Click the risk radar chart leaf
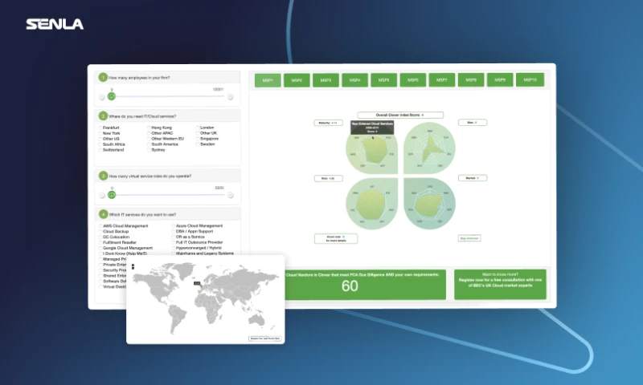This screenshot has height=385, width=643. click(x=371, y=204)
